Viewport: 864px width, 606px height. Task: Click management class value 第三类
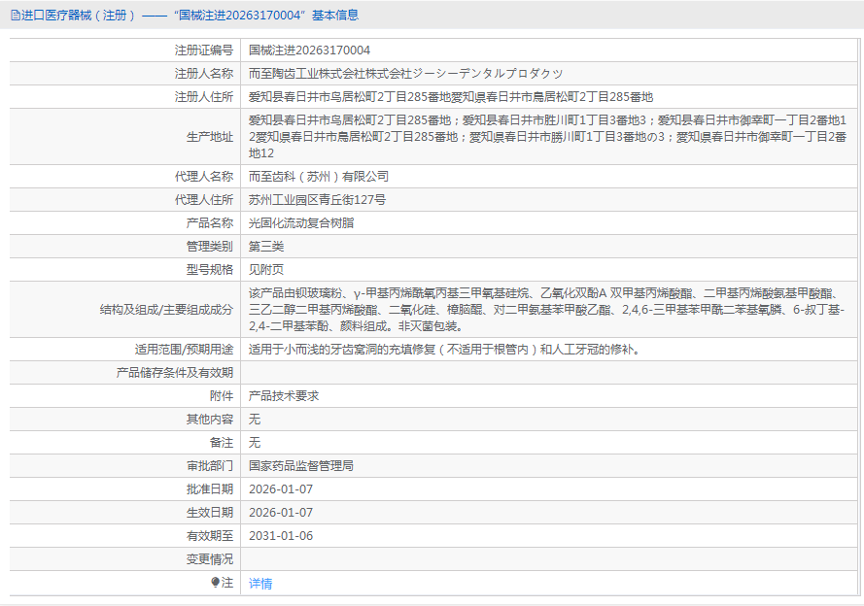tap(266, 247)
